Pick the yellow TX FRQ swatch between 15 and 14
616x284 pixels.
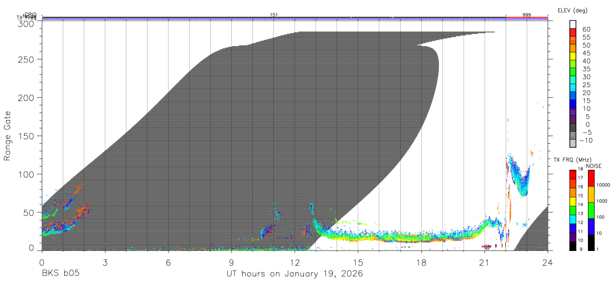[572, 201]
